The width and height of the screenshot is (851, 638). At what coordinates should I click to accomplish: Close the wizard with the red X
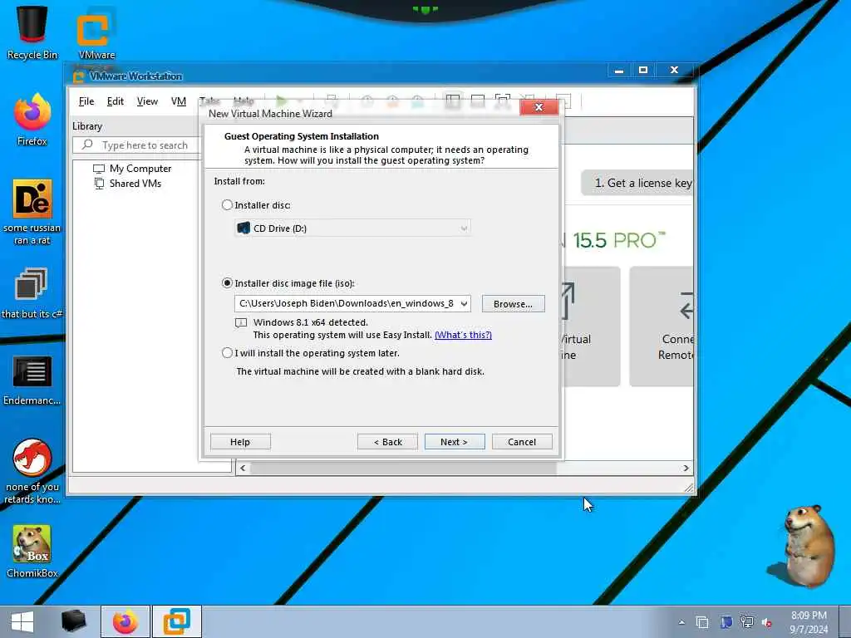pos(539,107)
